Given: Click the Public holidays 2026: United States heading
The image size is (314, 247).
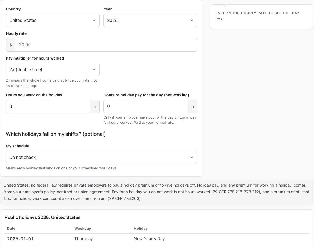Looking at the screenshot, I should [x=43, y=217].
